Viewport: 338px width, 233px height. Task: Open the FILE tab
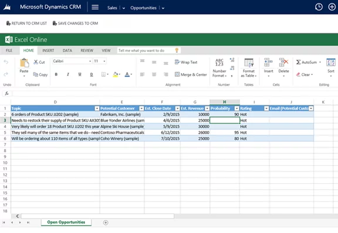[x=9, y=50]
